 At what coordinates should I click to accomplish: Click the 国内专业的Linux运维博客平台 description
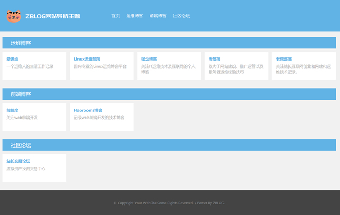[x=100, y=67]
